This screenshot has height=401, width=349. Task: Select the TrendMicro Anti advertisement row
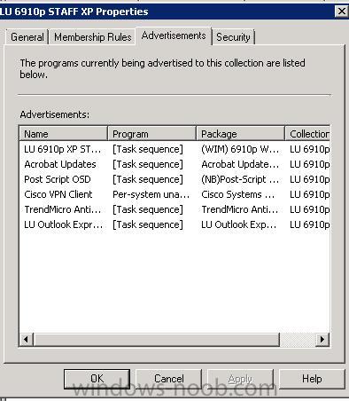pyautogui.click(x=174, y=209)
